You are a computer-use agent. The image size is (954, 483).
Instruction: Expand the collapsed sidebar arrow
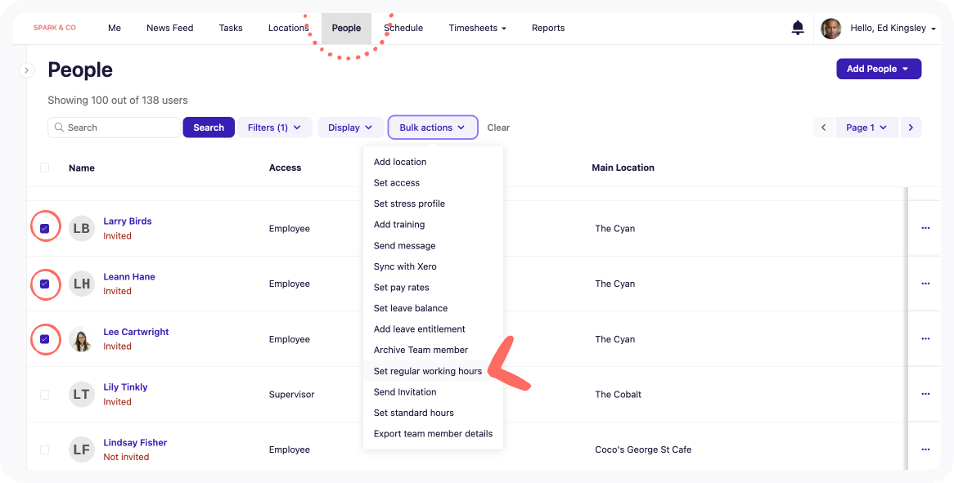click(x=26, y=70)
